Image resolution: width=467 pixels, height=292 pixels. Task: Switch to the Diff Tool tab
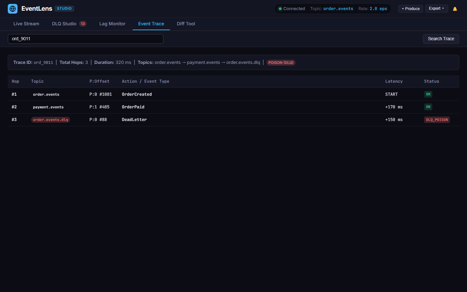pos(186,24)
